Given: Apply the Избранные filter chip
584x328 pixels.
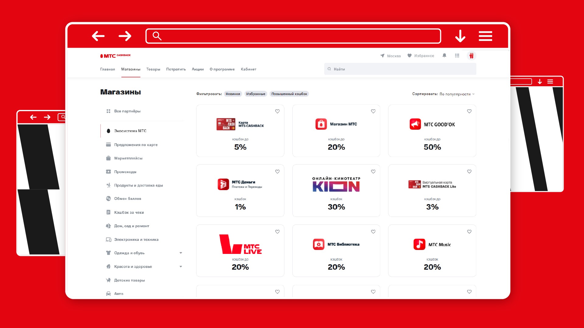Looking at the screenshot, I should 256,94.
